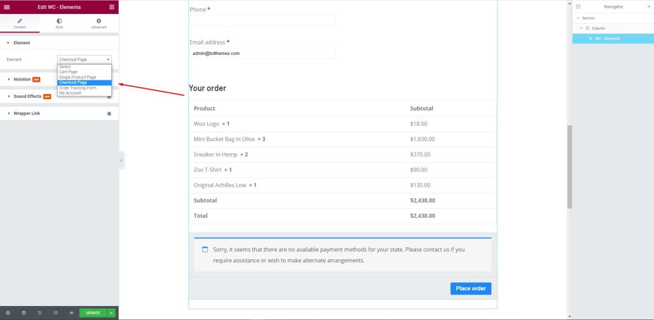Viewport: 654px width, 320px height.
Task: Click the Place order button
Action: click(x=470, y=289)
